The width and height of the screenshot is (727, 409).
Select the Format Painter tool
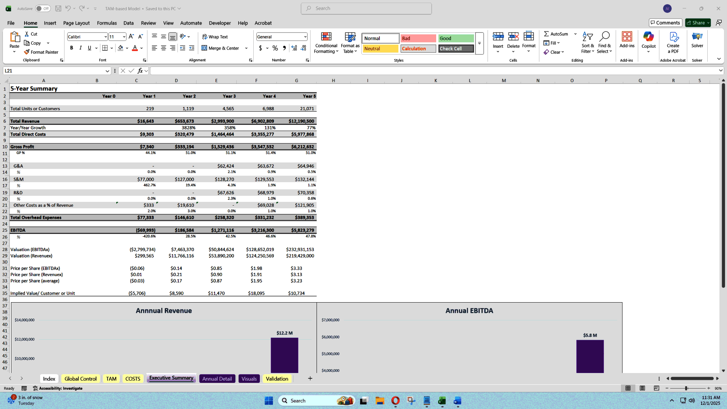click(41, 52)
